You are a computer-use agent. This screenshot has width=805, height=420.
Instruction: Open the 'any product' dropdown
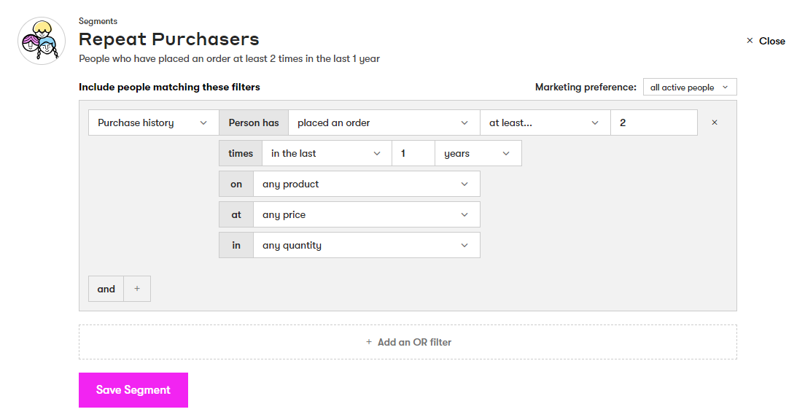[366, 184]
